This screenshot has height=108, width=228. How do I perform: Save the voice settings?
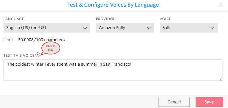click(209, 102)
